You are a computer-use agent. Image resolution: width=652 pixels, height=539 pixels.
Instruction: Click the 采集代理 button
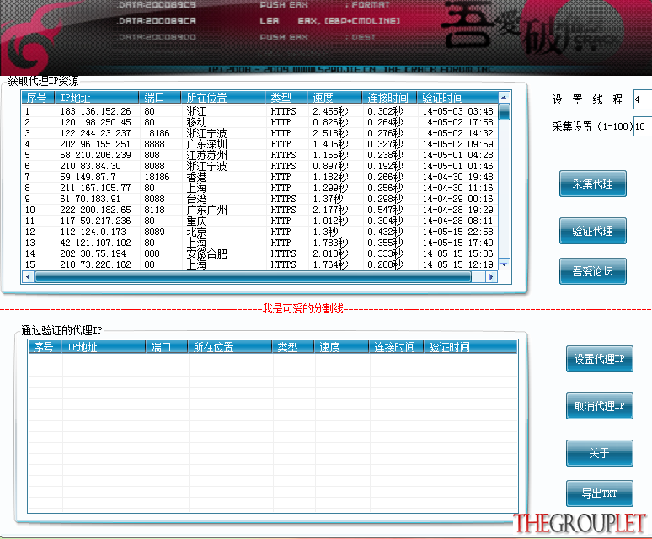592,184
